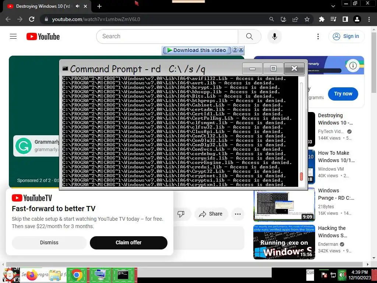
Task: Click the Windows VM channel name
Action: [x=331, y=169]
